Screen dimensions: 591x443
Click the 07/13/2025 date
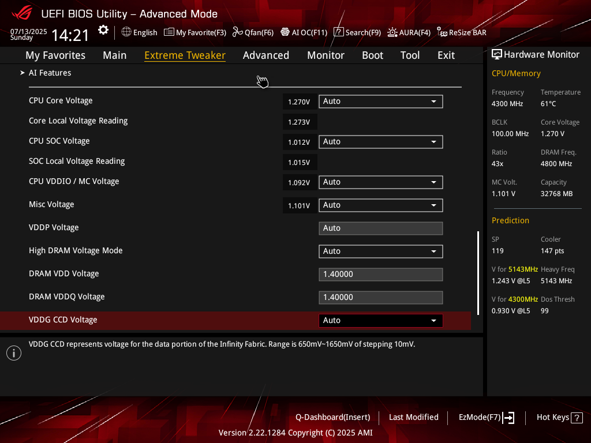click(29, 31)
